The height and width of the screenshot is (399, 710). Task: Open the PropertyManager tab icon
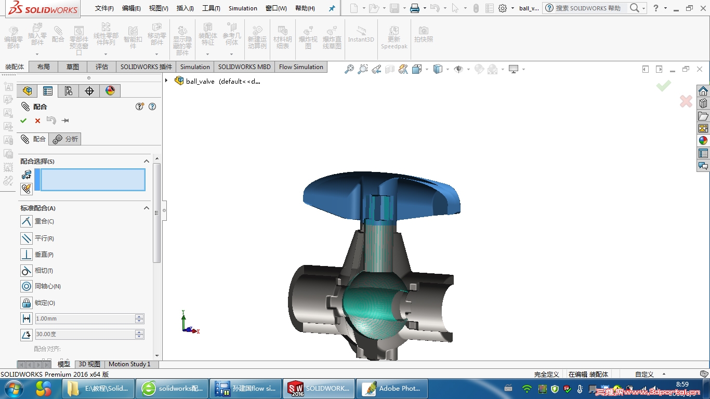(48, 91)
